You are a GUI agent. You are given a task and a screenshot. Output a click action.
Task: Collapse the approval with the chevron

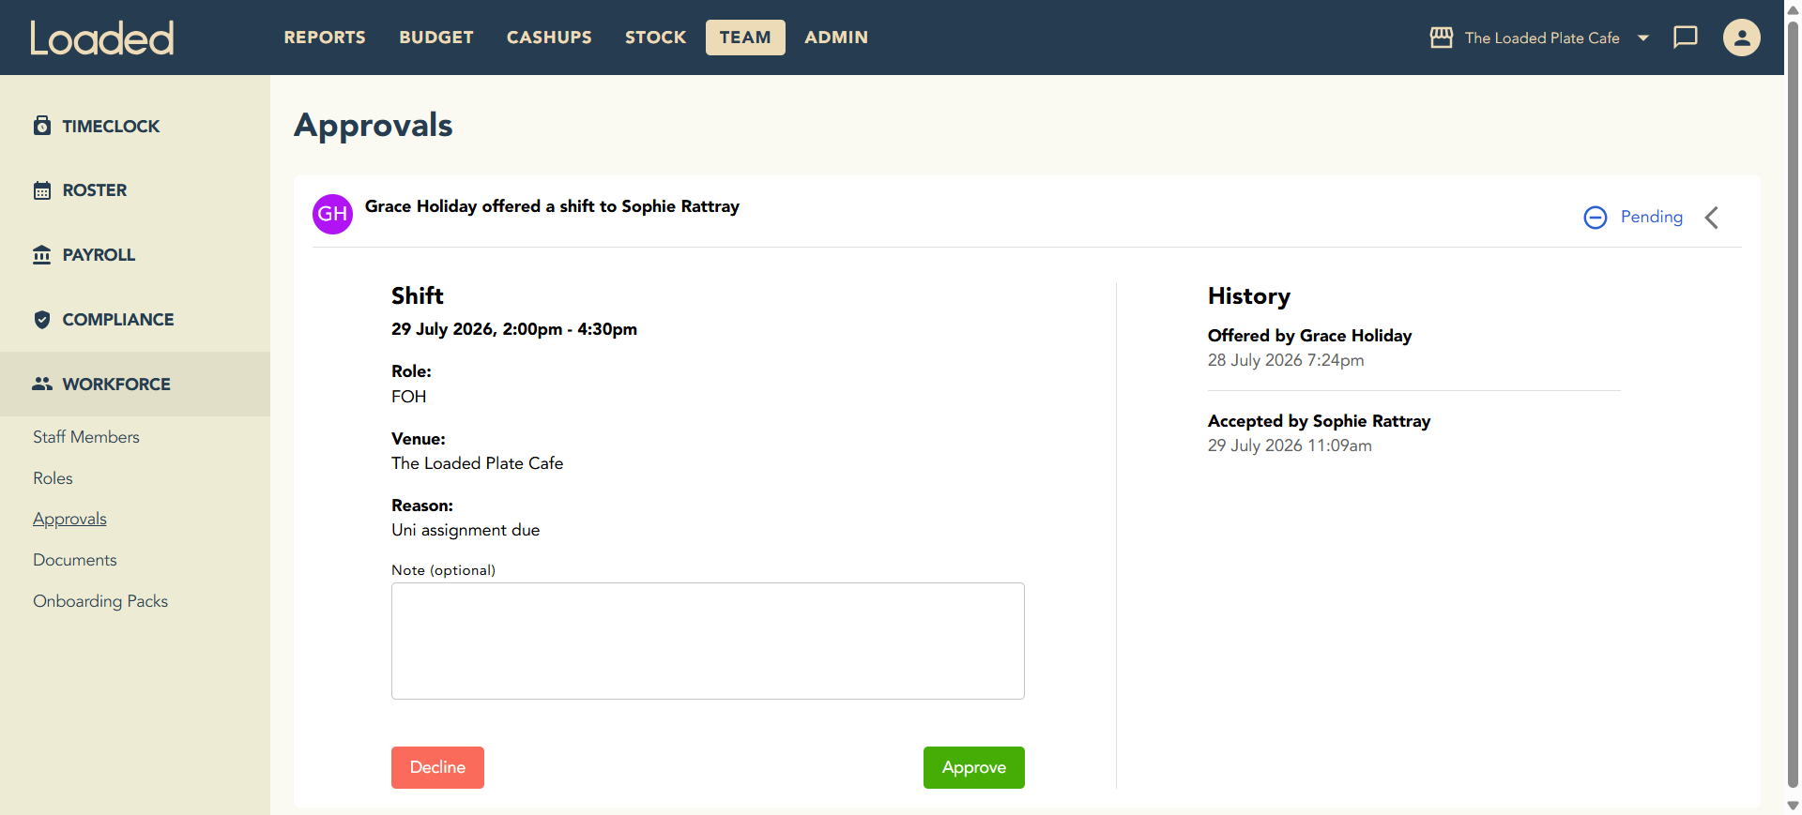click(1712, 218)
